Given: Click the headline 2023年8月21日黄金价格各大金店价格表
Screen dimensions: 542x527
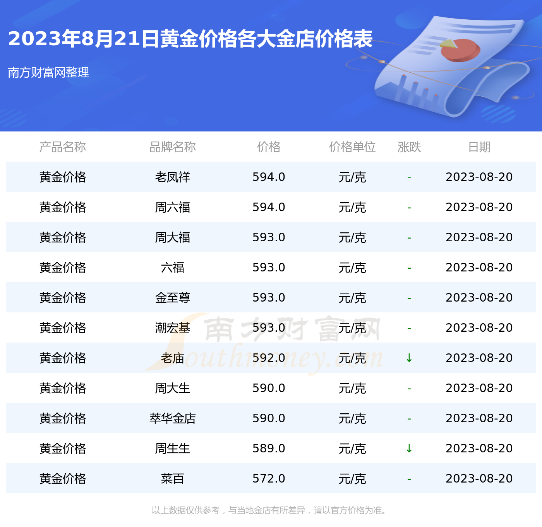Looking at the screenshot, I should tap(190, 39).
